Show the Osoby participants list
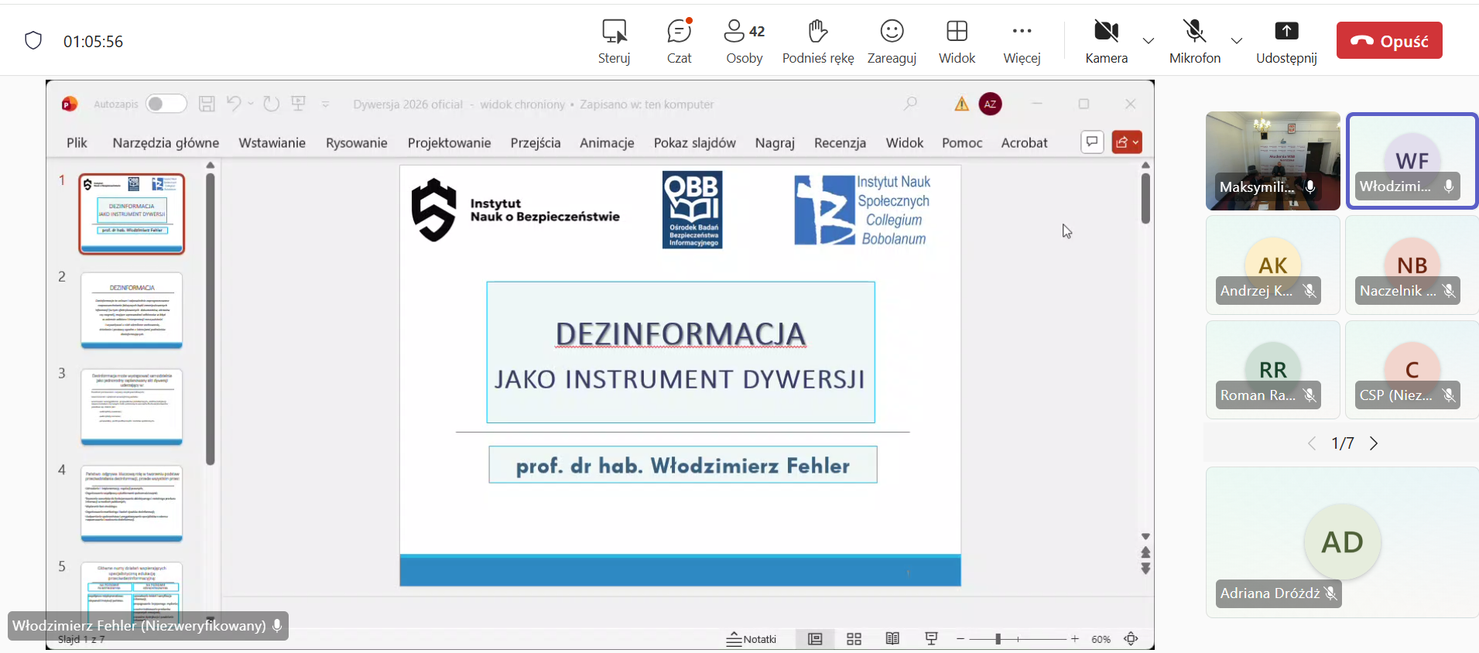 click(x=744, y=41)
